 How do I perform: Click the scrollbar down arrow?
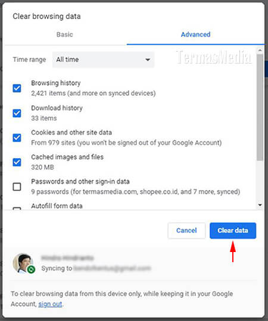pos(260,205)
